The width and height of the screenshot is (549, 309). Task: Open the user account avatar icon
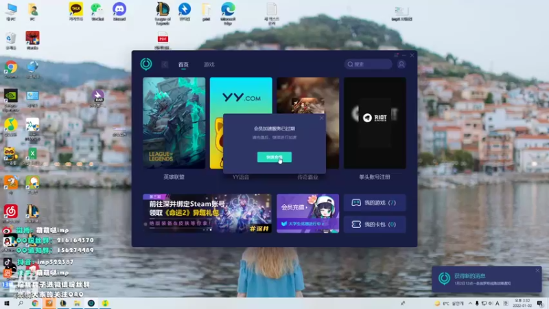401,64
